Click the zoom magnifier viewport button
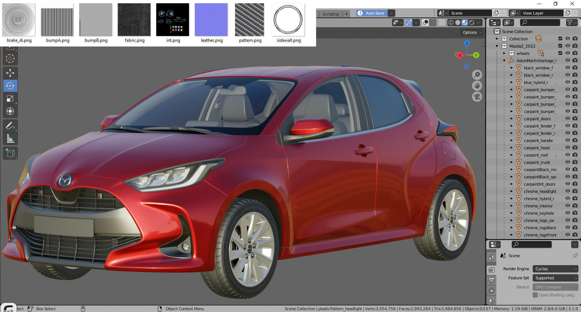 (x=477, y=75)
